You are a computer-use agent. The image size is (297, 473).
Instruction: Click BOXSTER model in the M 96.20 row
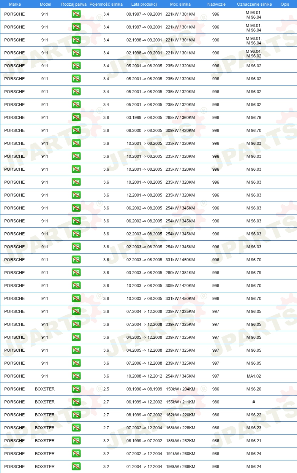(x=45, y=389)
